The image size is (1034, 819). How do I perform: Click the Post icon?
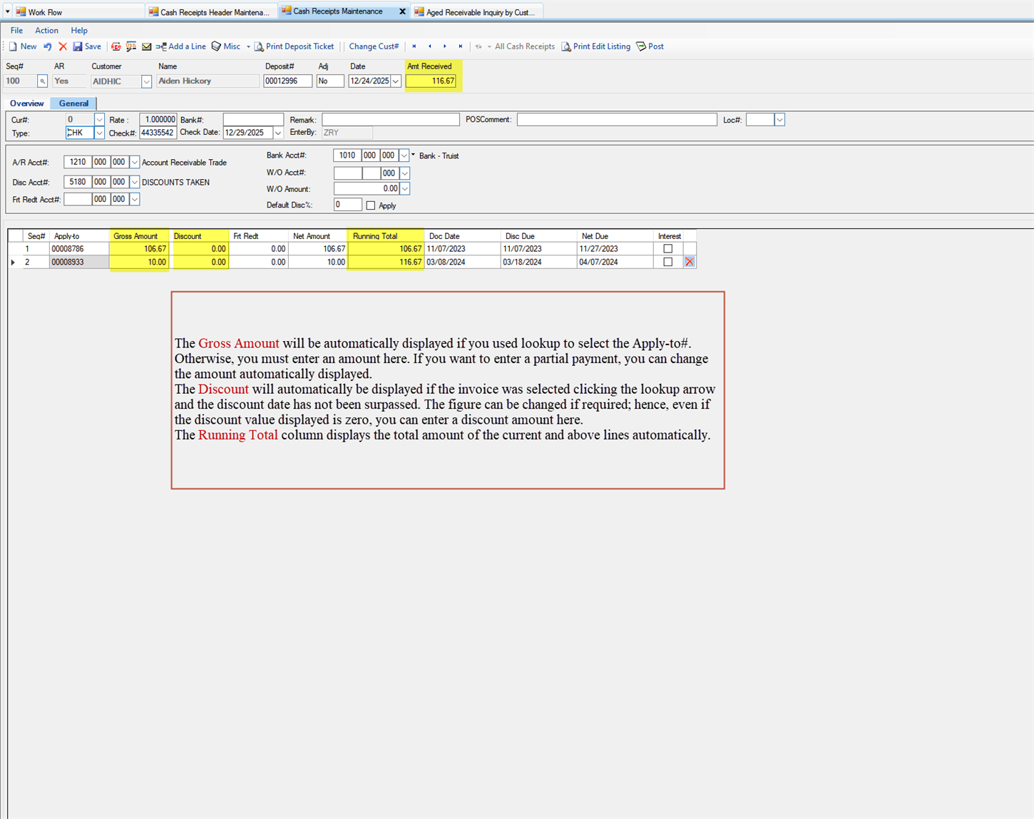click(x=650, y=46)
